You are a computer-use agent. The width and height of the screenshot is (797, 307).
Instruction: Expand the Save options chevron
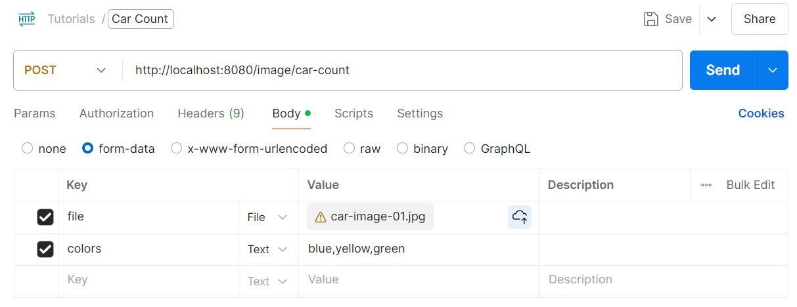[x=712, y=19]
